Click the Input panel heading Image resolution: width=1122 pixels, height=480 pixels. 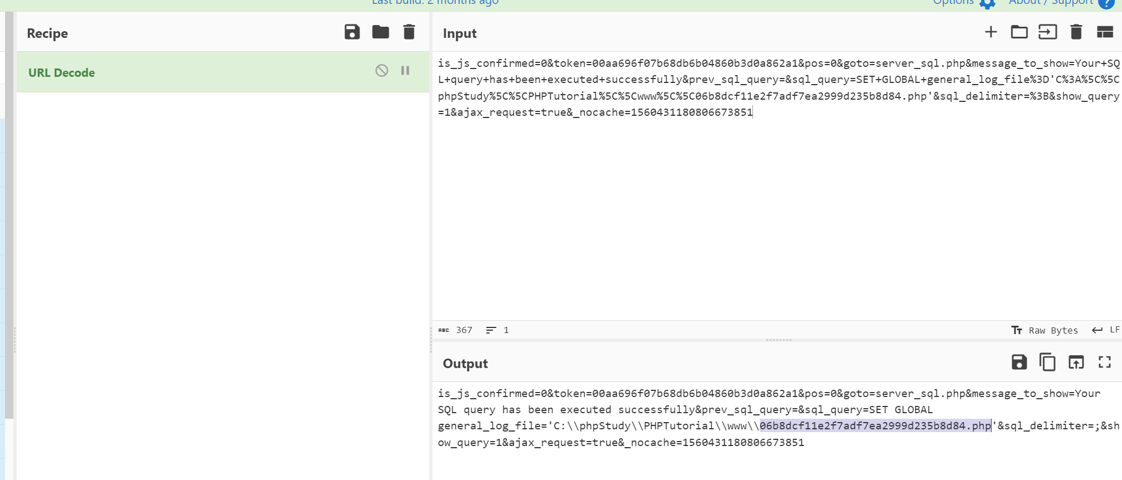click(x=460, y=33)
